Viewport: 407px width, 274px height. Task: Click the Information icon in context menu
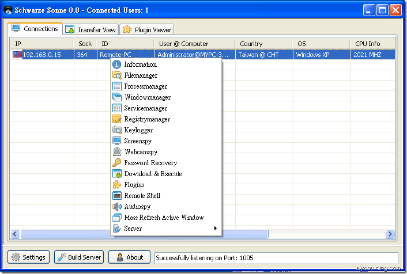point(117,64)
